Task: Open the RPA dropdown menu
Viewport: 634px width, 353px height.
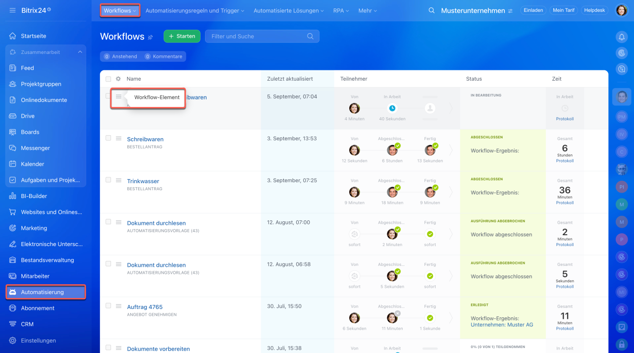Action: 341,10
